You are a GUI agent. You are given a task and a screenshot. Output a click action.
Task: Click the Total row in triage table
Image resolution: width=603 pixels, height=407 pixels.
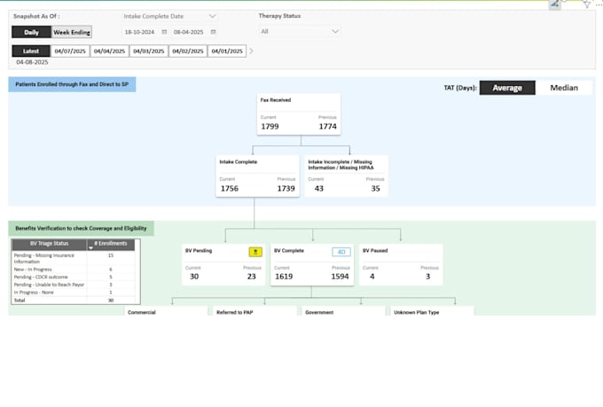pyautogui.click(x=74, y=300)
